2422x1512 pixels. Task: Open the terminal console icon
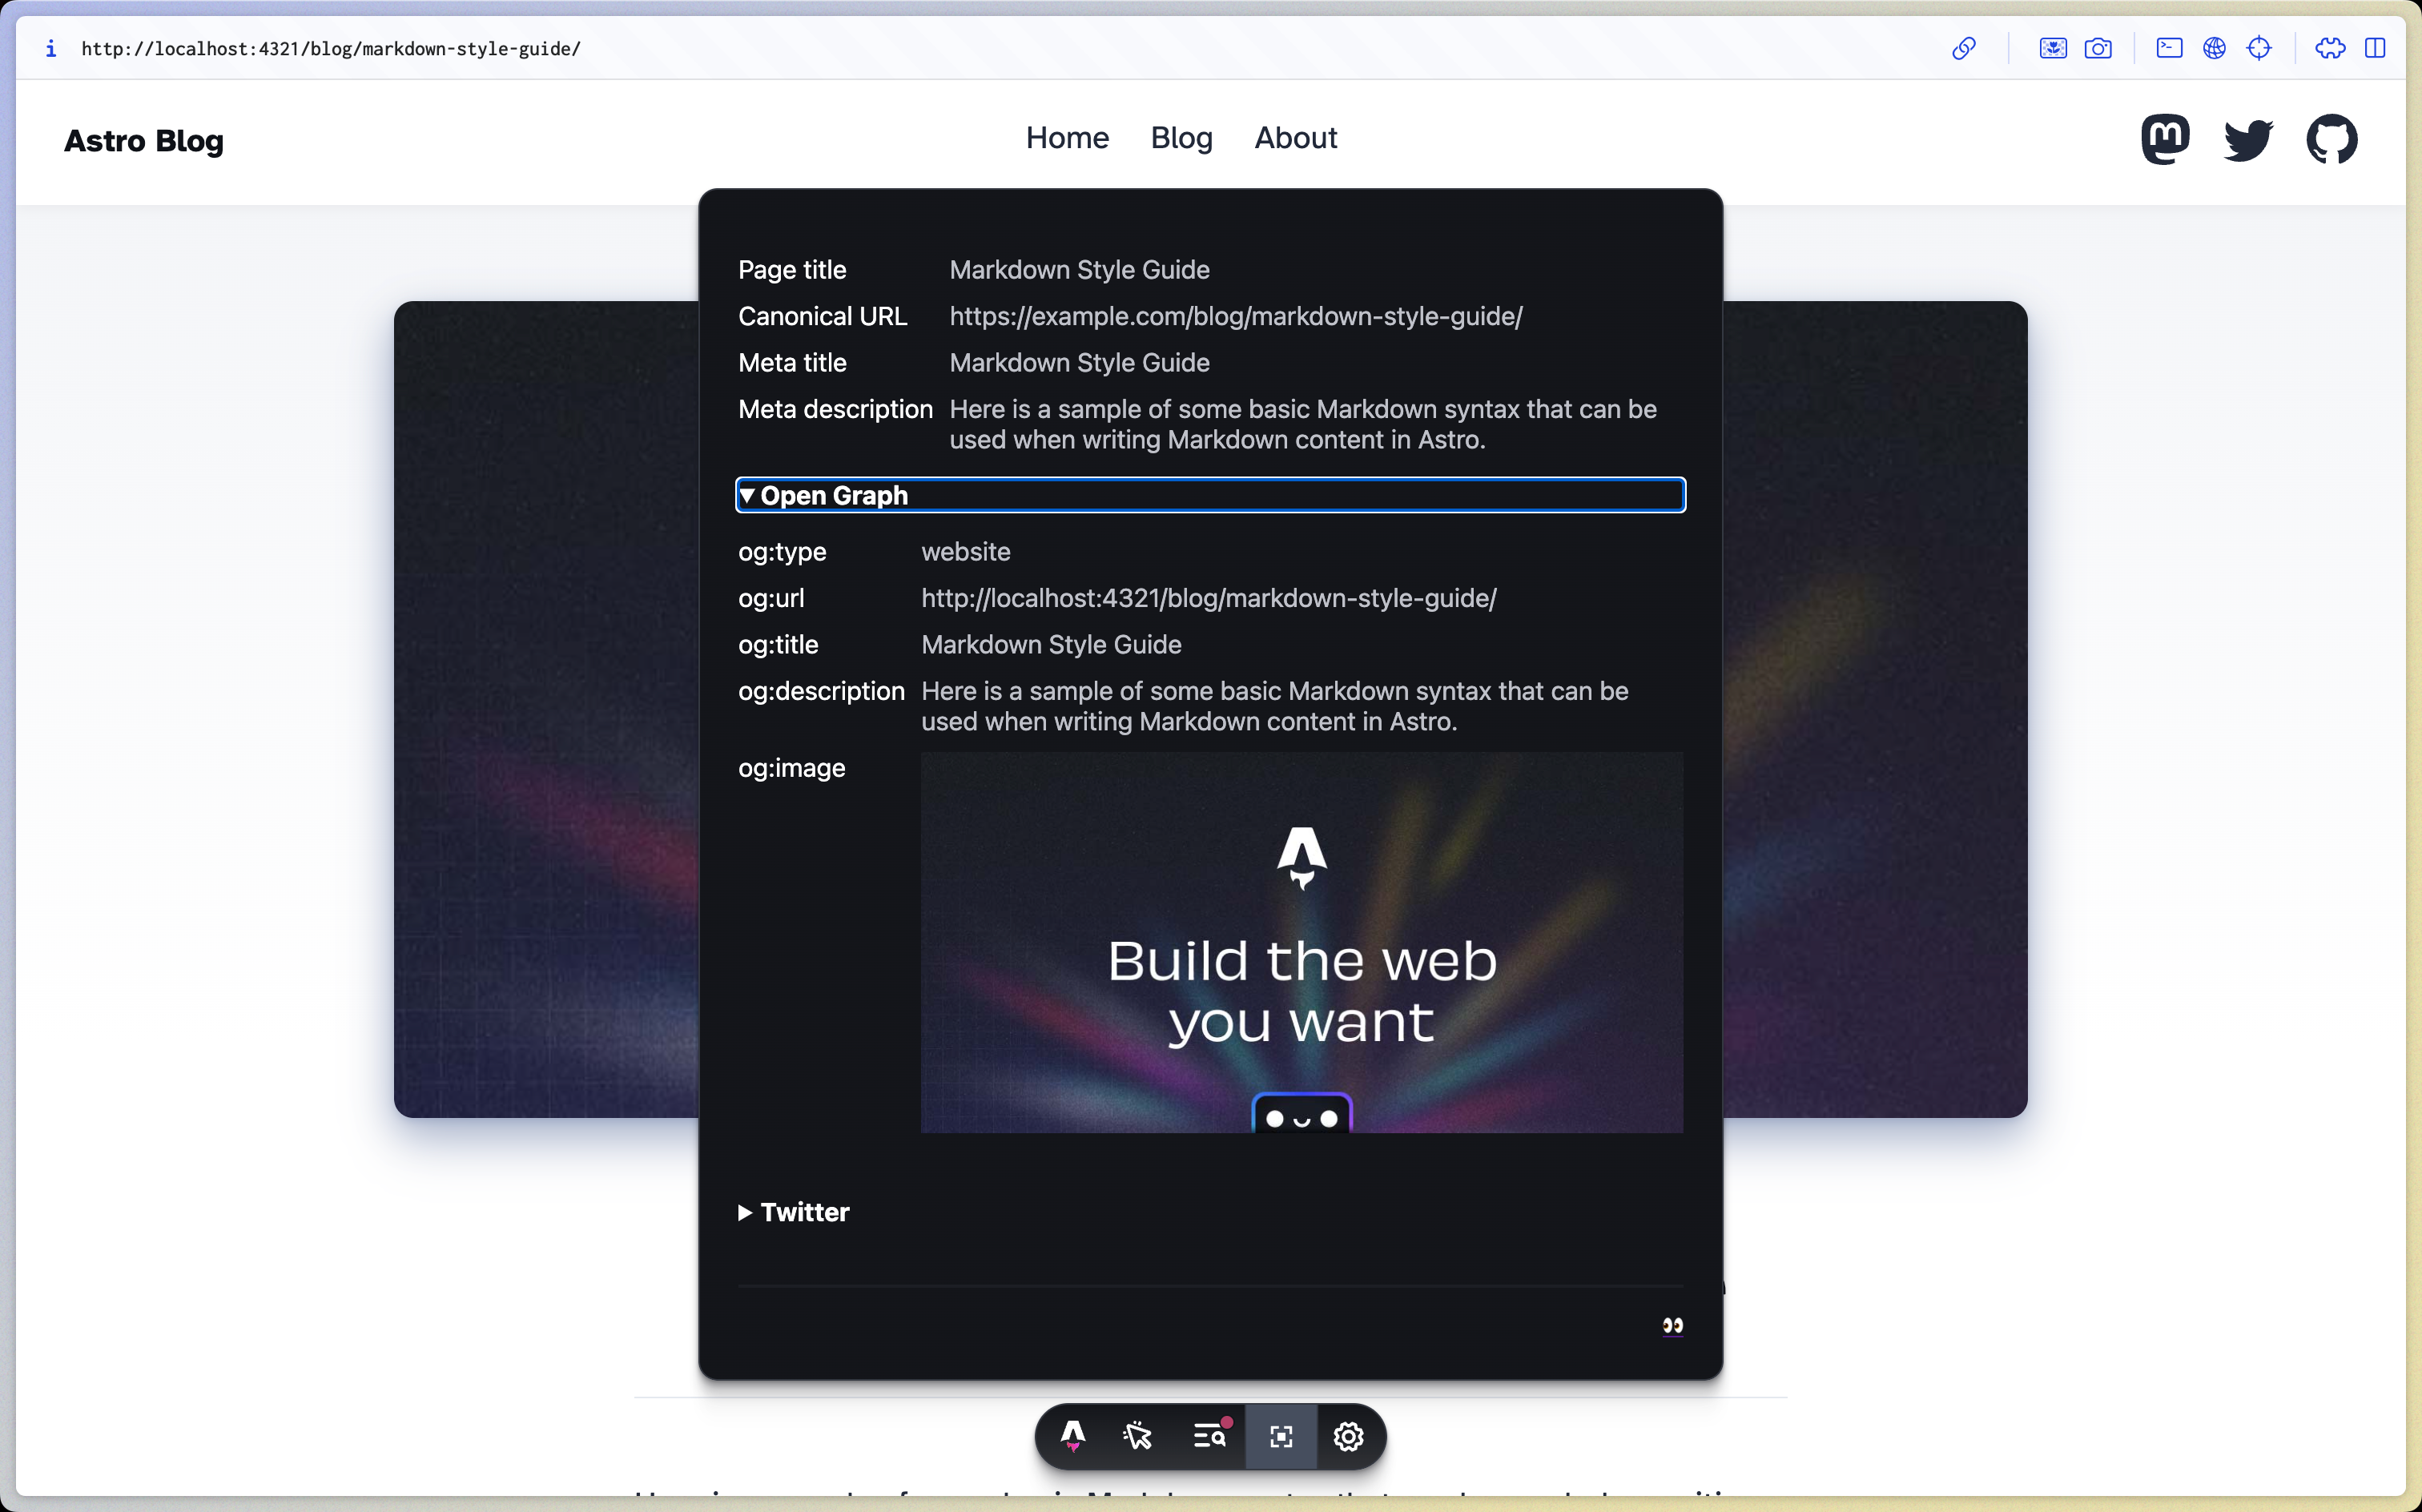tap(2169, 48)
